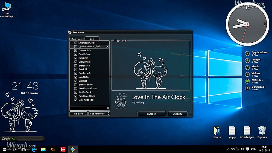Grab the window resize grip corner
Viewport: 272px width, 153px height.
pos(191,115)
